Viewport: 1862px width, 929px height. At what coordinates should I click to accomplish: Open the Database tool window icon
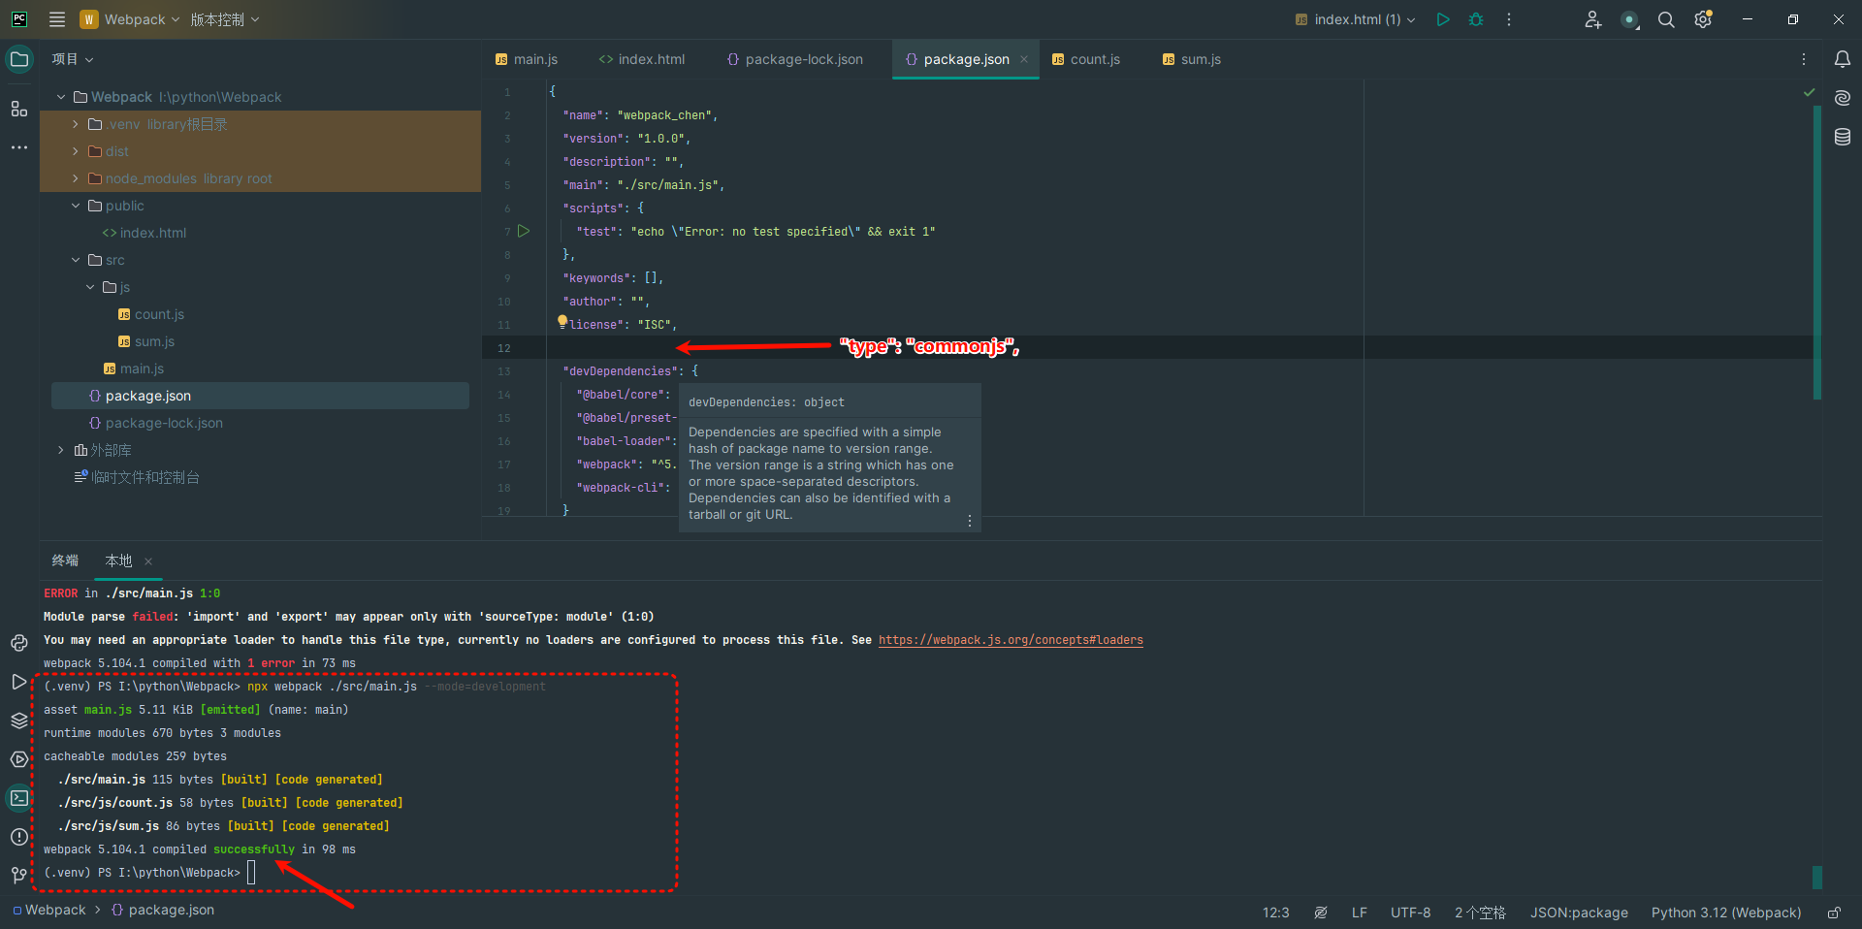[x=1843, y=137]
